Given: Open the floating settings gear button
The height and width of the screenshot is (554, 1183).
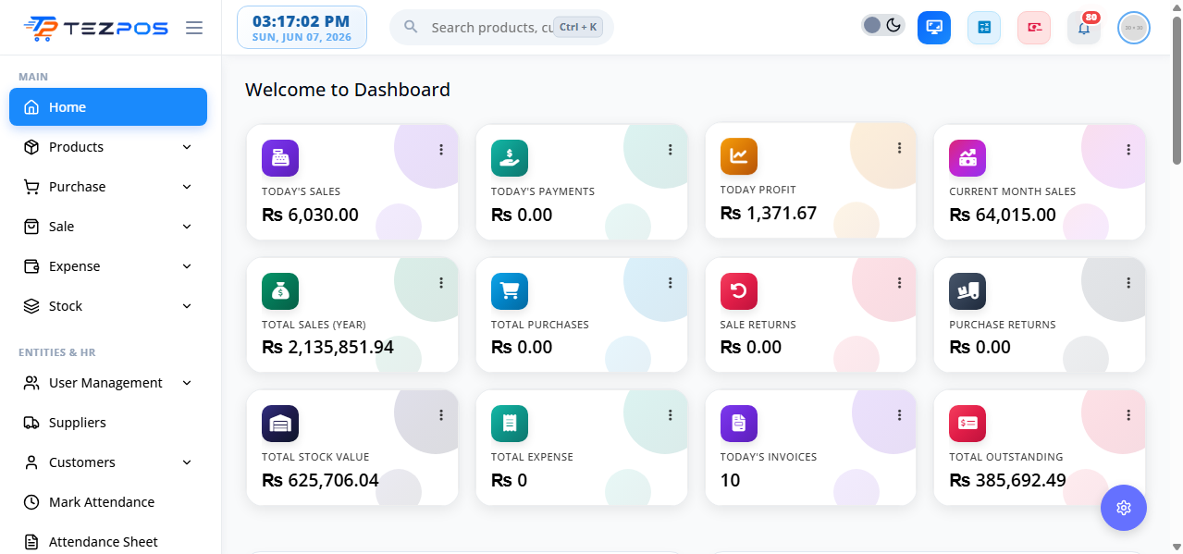Looking at the screenshot, I should (x=1124, y=508).
